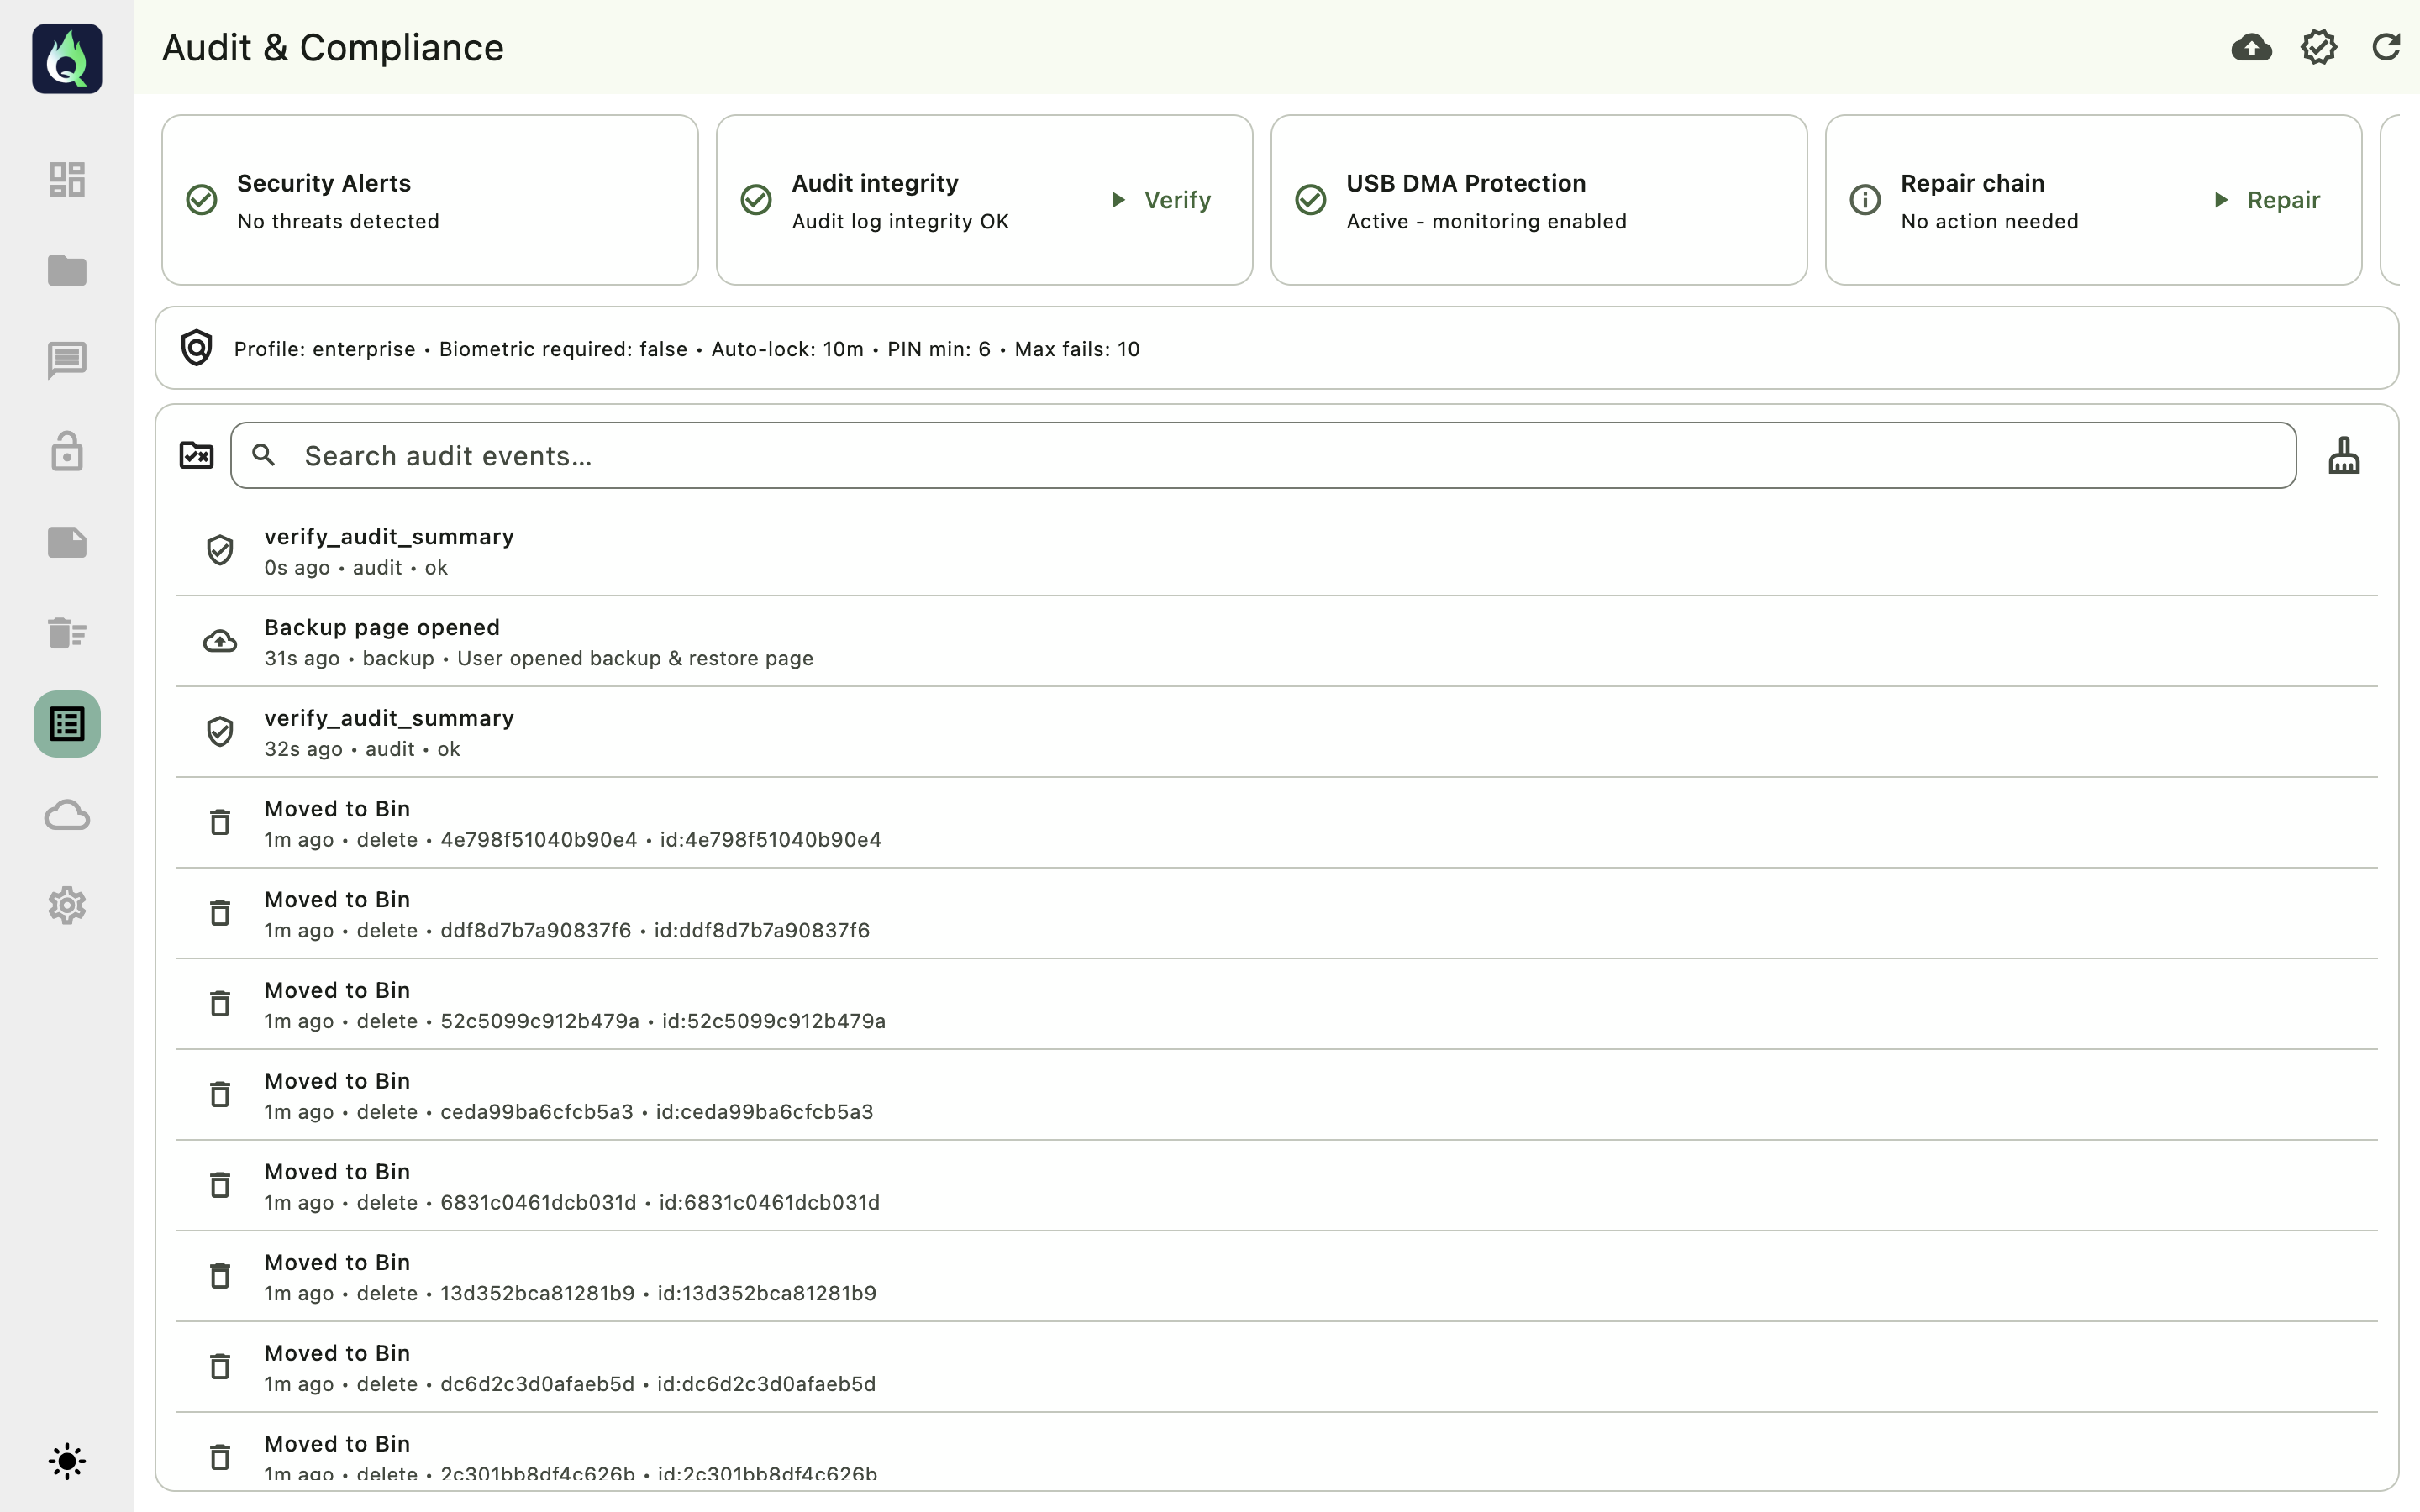This screenshot has height=1512, width=2420.
Task: Open the Security Alerts card
Action: click(430, 200)
